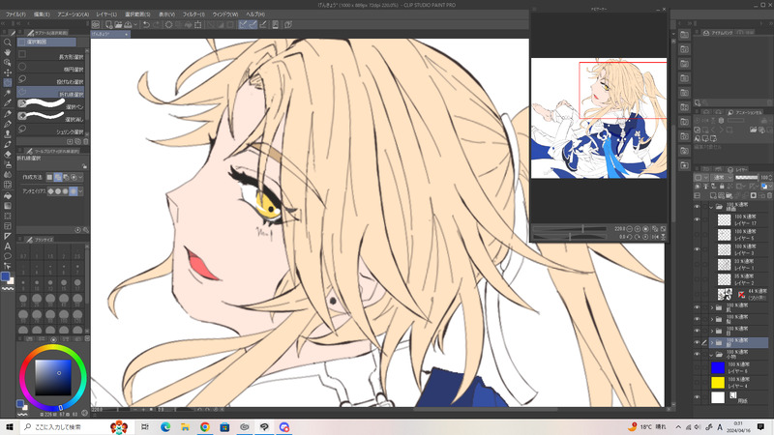Image resolution: width=774 pixels, height=435 pixels.
Task: Open the Window menu
Action: point(225,14)
